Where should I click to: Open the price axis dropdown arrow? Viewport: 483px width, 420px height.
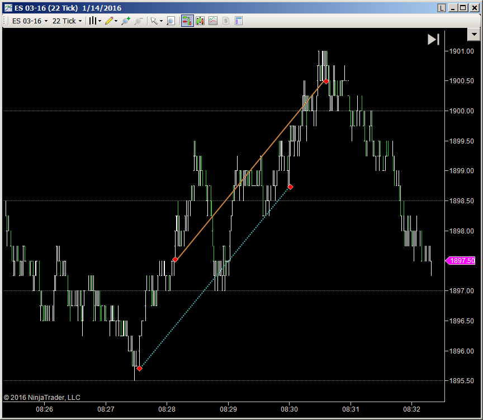475,35
